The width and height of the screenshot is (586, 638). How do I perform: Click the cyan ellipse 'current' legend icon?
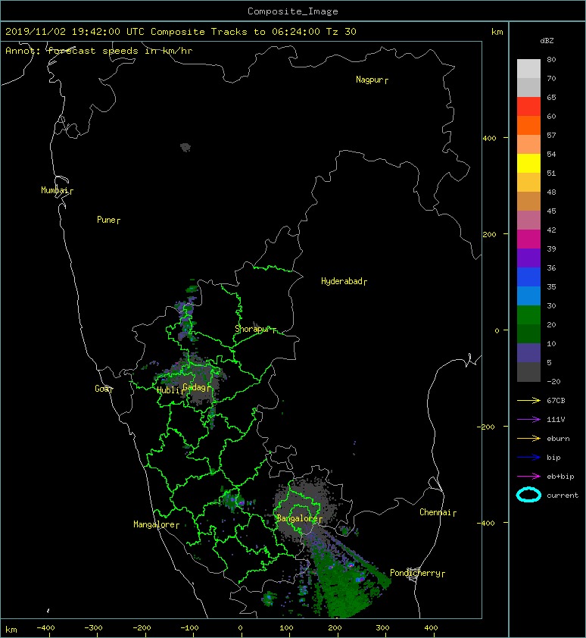tap(528, 496)
